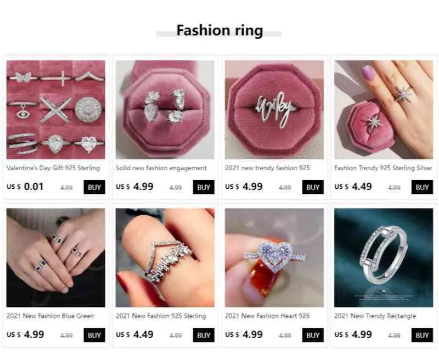The width and height of the screenshot is (439, 353).
Task: Buy the 2021 New Fashion Blue Green ring
Action: [94, 335]
